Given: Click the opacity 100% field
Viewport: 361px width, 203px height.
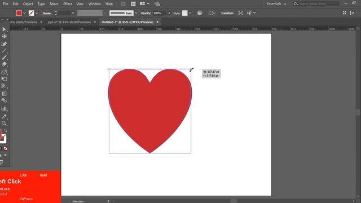Looking at the screenshot, I should (159, 13).
